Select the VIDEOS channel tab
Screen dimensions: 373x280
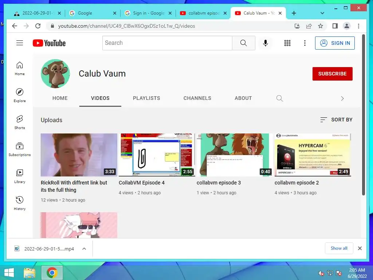tap(100, 98)
